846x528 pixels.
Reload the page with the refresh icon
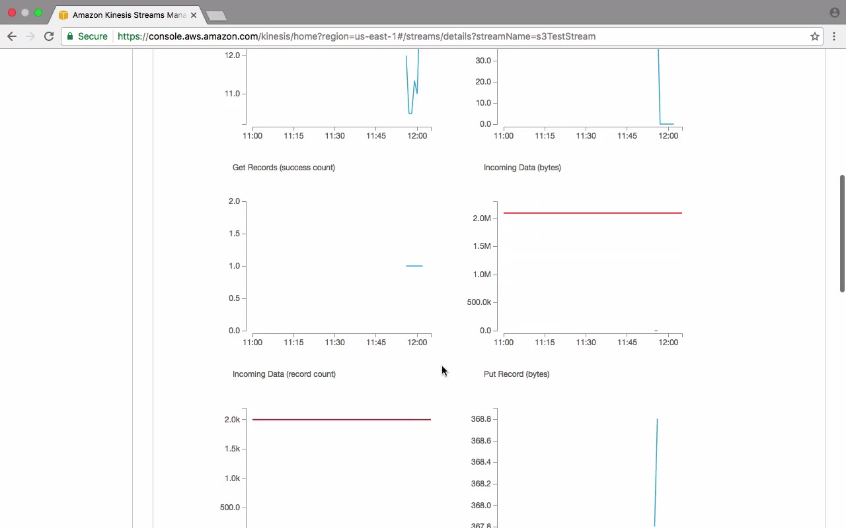tap(49, 36)
